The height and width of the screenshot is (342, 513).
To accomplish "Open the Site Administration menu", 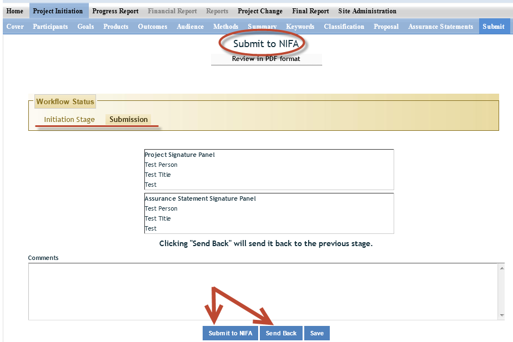I will (367, 11).
